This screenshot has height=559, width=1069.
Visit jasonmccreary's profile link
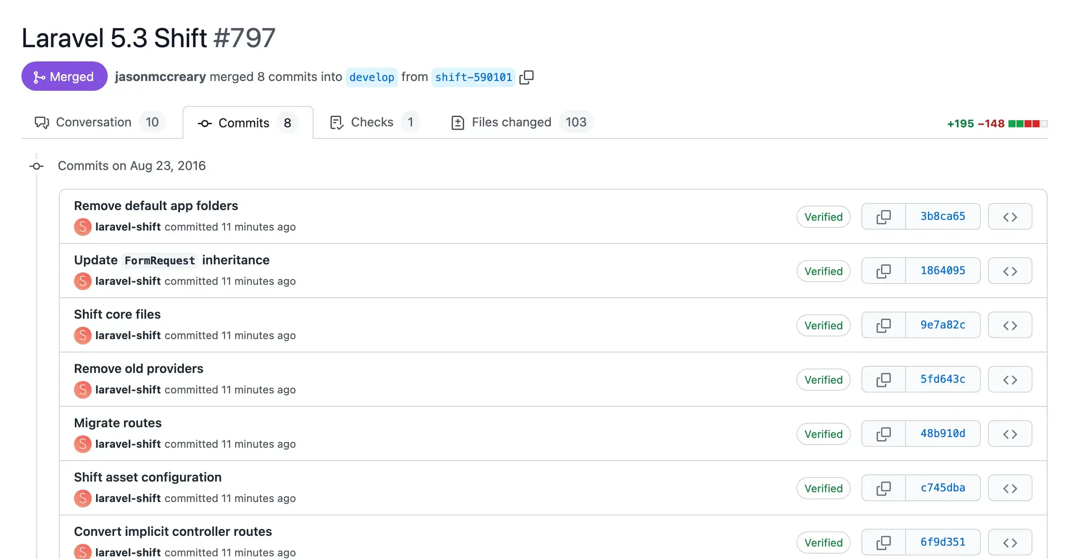[160, 77]
